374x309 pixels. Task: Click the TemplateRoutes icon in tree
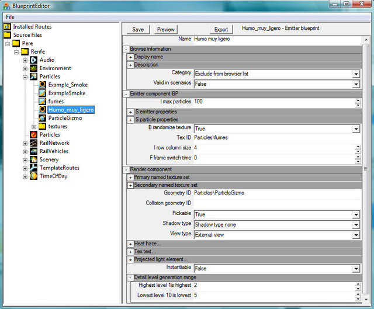[34, 168]
